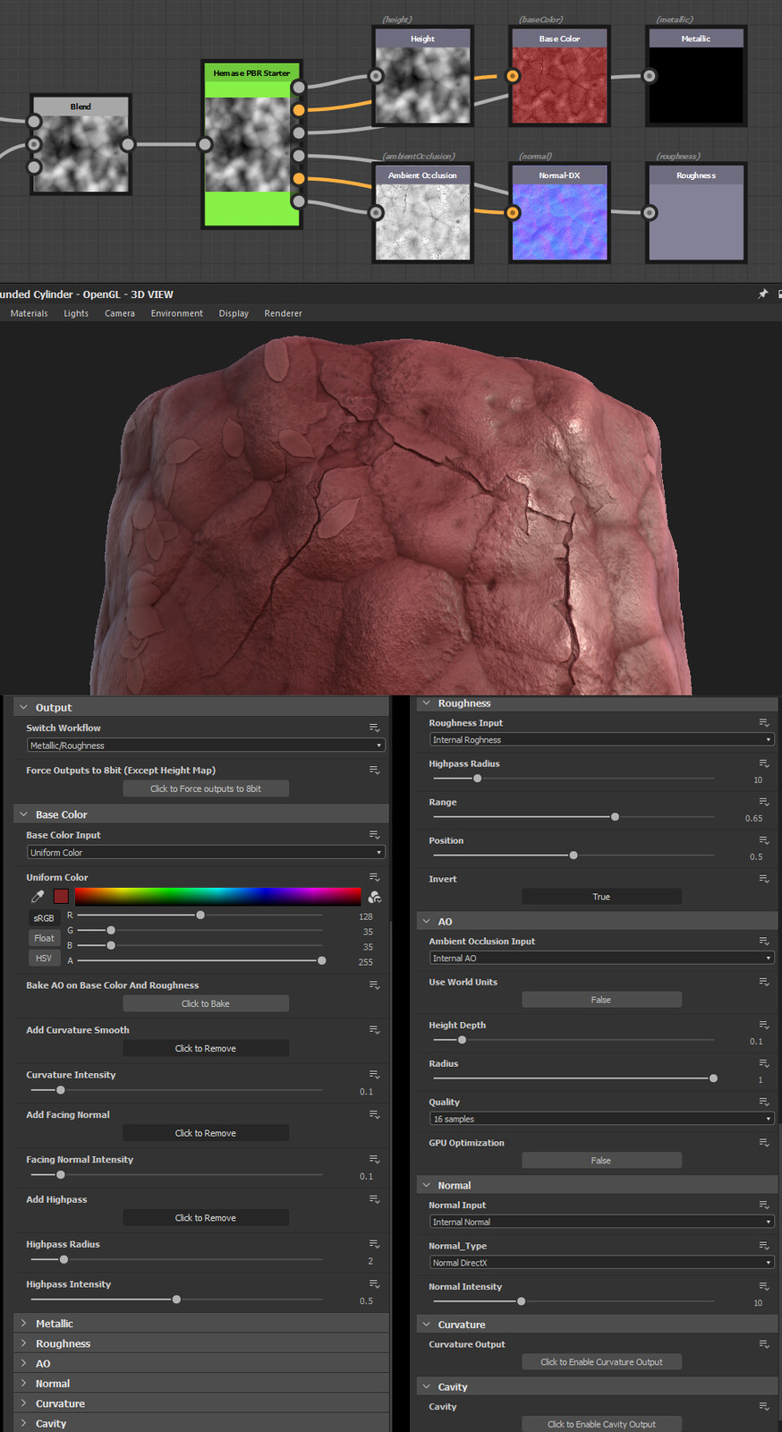Open preset menu icon for Add Facing Normal

pos(374,1114)
